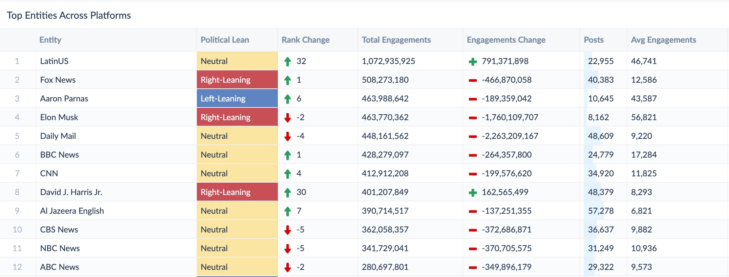Sort table by Entity column header
This screenshot has height=277, width=729.
coord(50,40)
